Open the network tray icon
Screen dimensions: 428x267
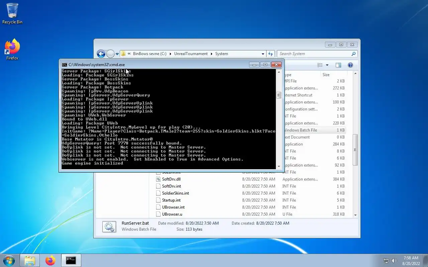[x=386, y=261]
